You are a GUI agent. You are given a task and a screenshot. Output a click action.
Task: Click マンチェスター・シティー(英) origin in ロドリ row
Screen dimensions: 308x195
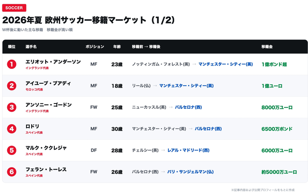[159, 129]
